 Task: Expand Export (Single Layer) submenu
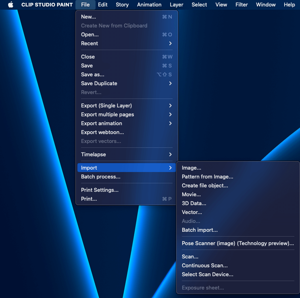click(127, 106)
